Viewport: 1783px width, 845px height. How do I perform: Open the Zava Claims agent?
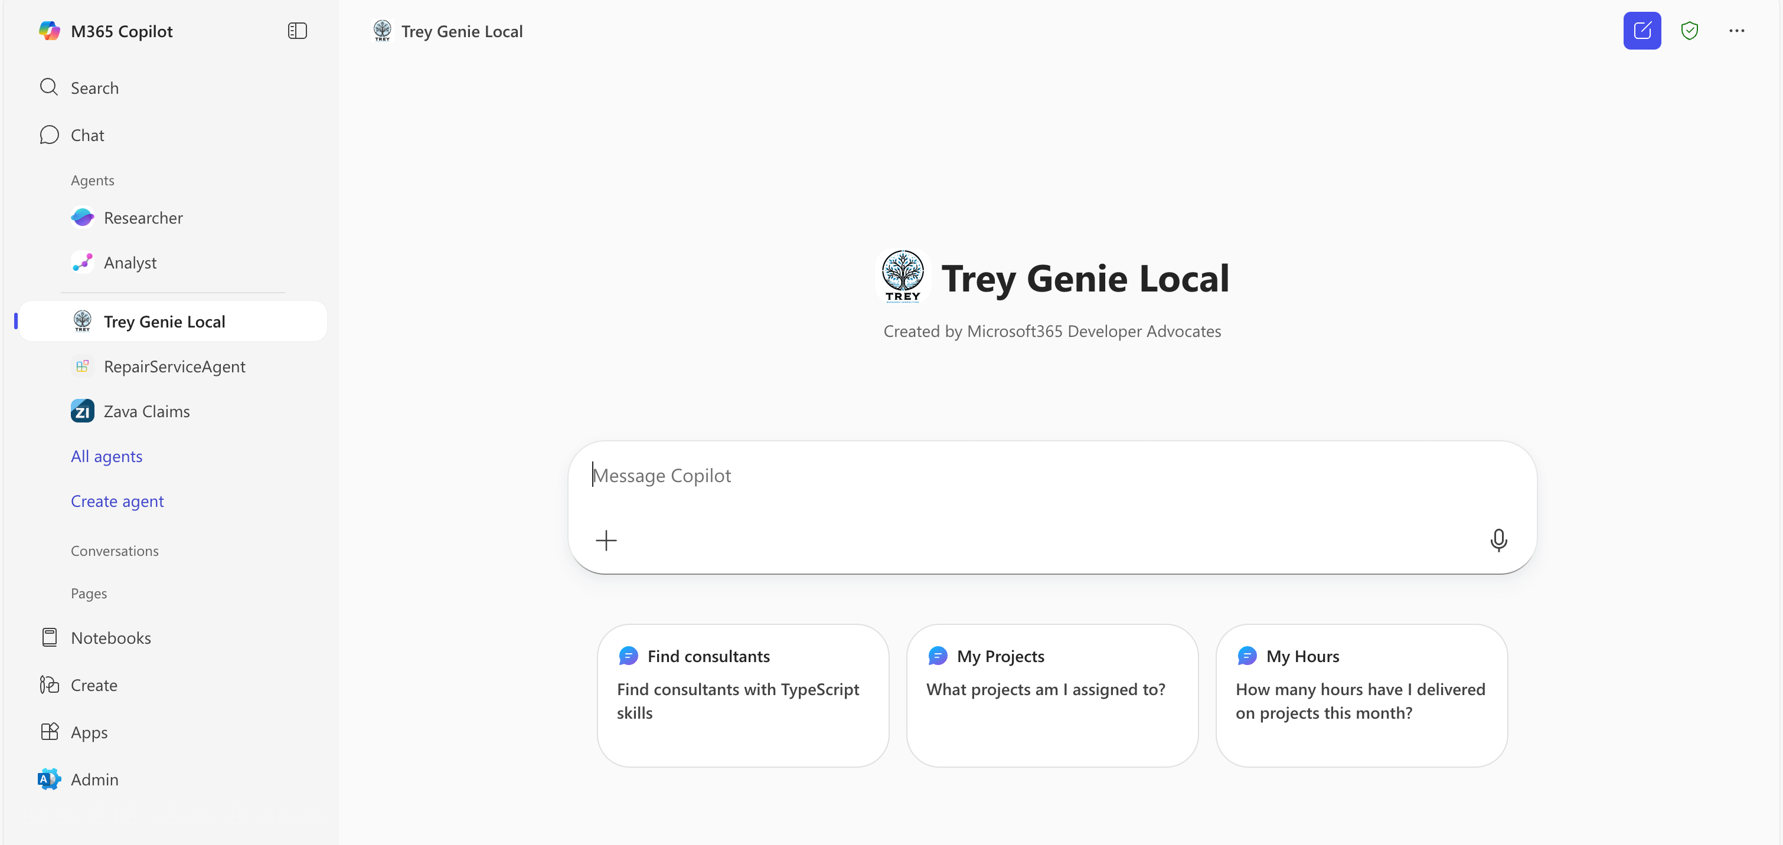coord(147,410)
